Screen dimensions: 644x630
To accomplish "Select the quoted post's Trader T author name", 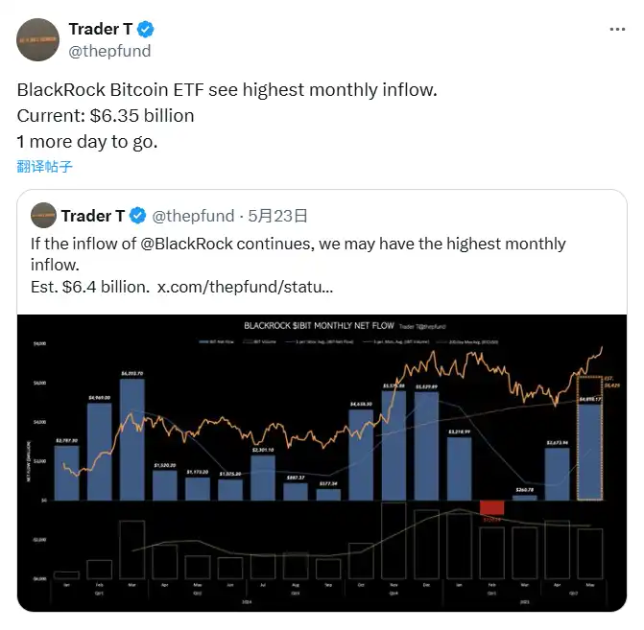I will (93, 216).
